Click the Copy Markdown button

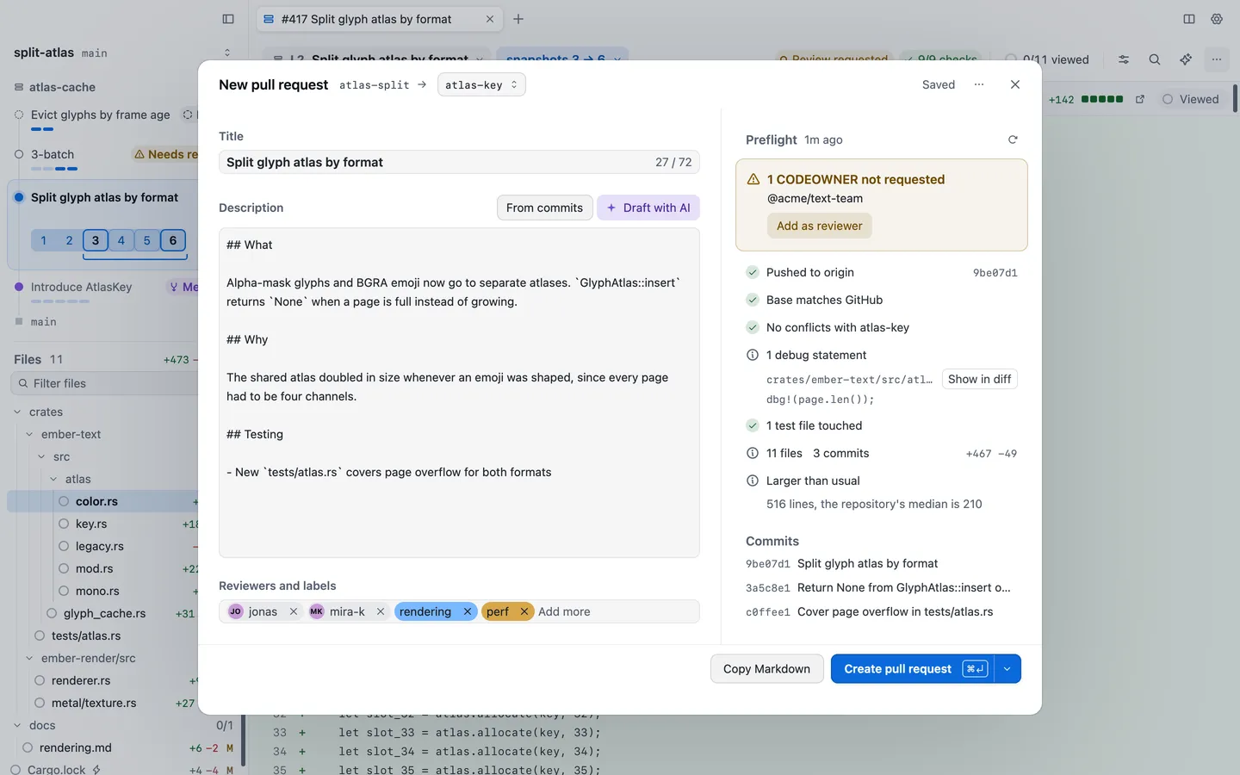click(766, 669)
